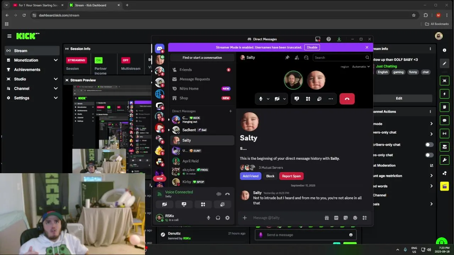454x255 pixels.
Task: Toggle noise suppression in Voice Connected panel
Action: (219, 194)
